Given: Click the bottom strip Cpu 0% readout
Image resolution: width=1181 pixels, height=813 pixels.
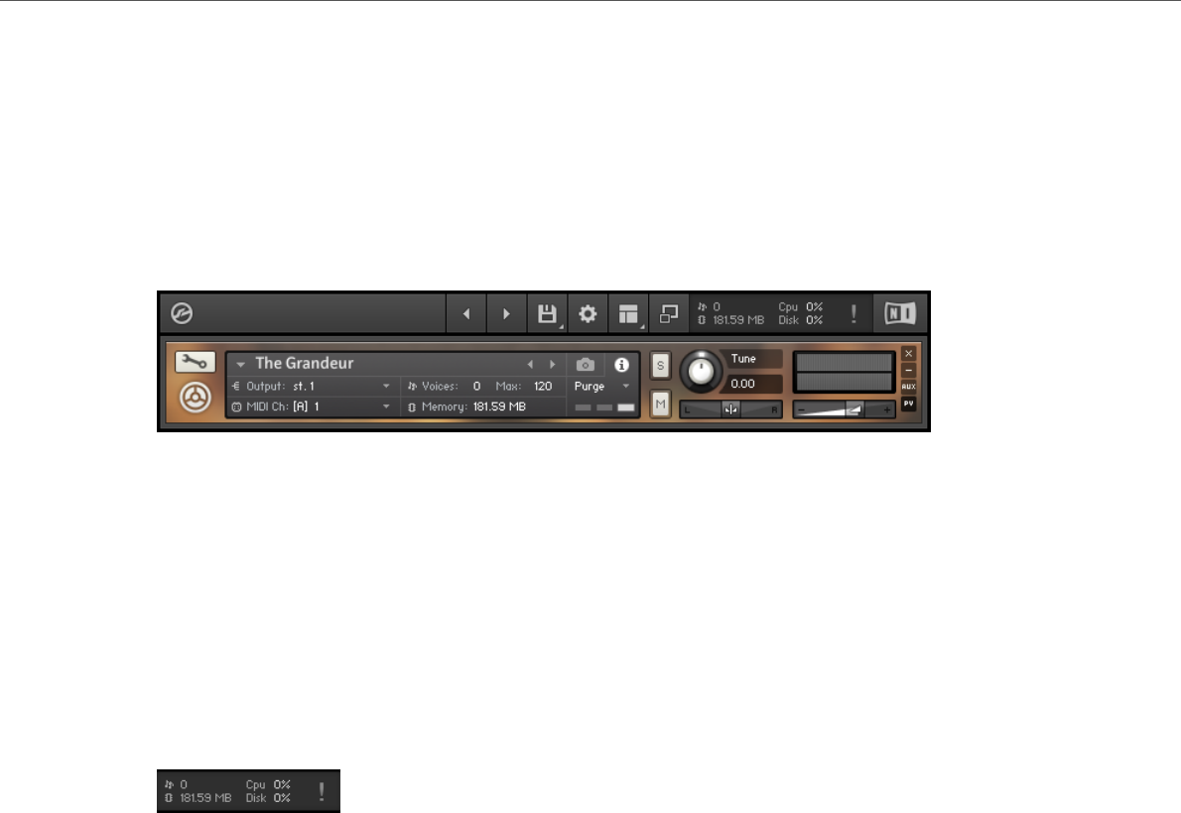Looking at the screenshot, I should click(x=268, y=784).
